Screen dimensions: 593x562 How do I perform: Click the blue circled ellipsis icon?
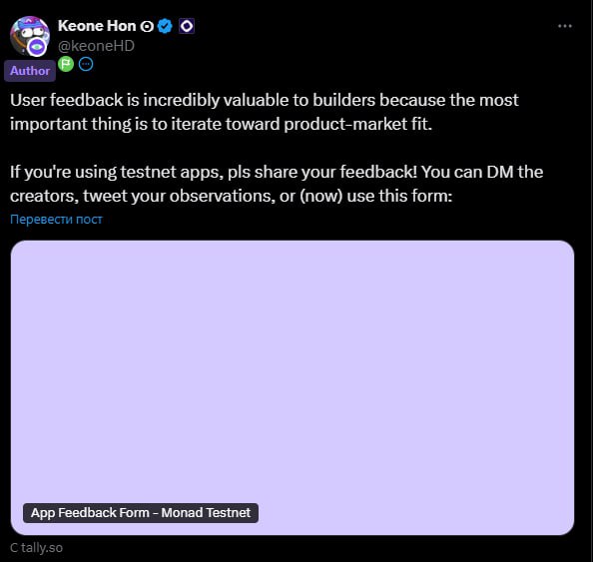tap(86, 64)
